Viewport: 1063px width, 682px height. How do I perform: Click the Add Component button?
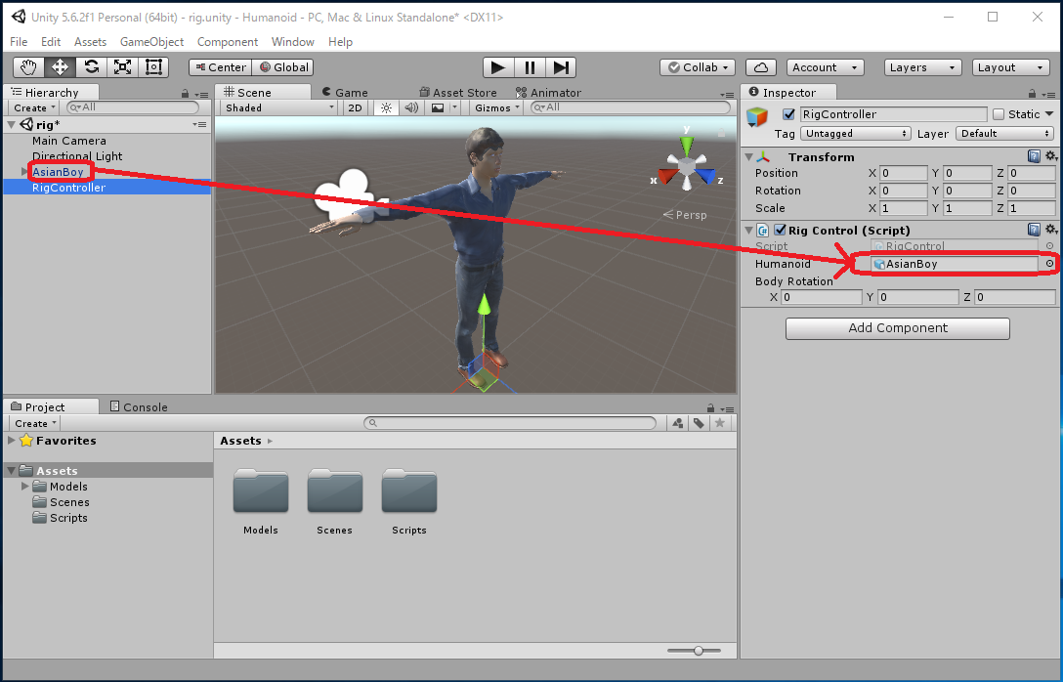[897, 328]
